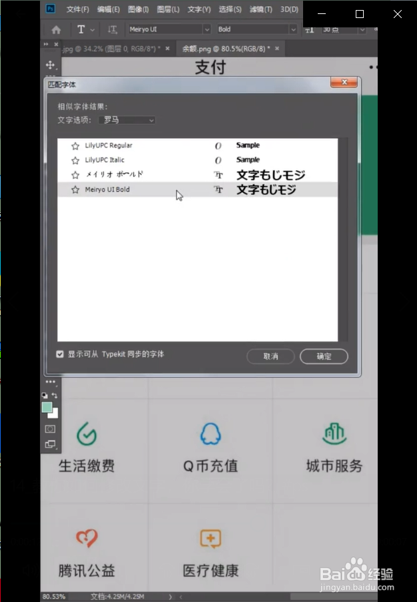
Task: Click the 城市服务 building icon
Action: [334, 434]
